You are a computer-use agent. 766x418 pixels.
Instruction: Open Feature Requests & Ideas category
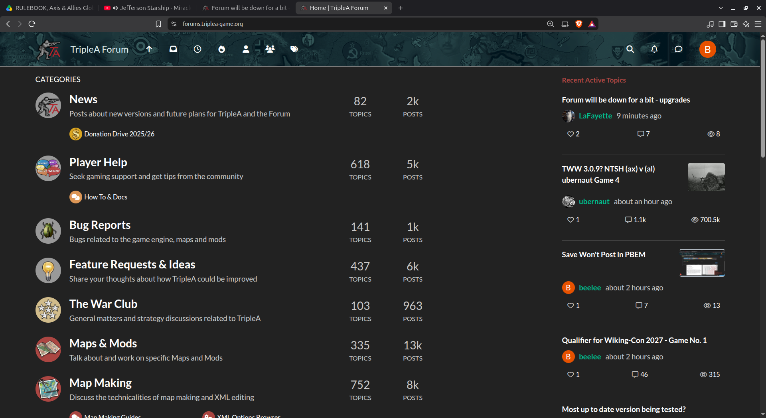pos(132,264)
